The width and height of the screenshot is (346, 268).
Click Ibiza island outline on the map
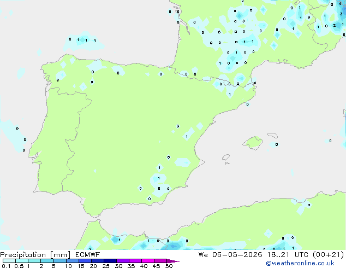click(226, 158)
